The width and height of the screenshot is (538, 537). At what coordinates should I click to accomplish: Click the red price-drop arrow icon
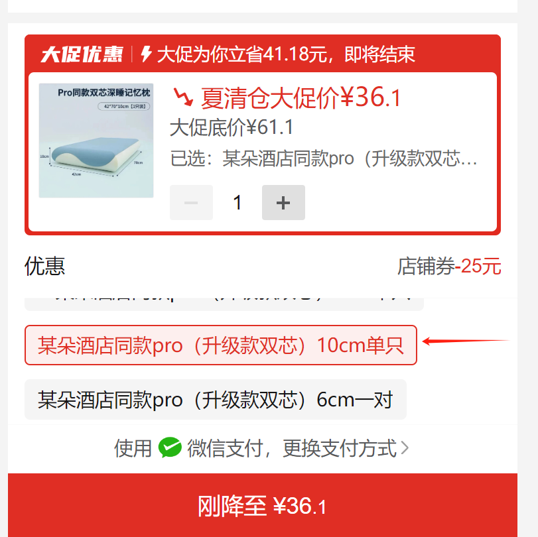coord(183,97)
